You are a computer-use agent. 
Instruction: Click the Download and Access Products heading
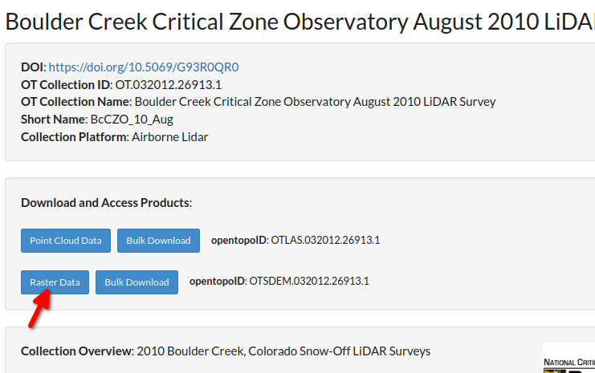click(107, 203)
